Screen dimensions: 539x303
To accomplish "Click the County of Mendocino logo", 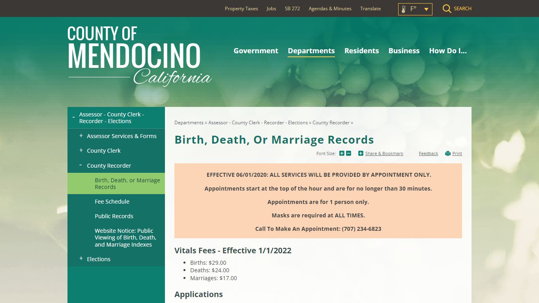I will 139,56.
